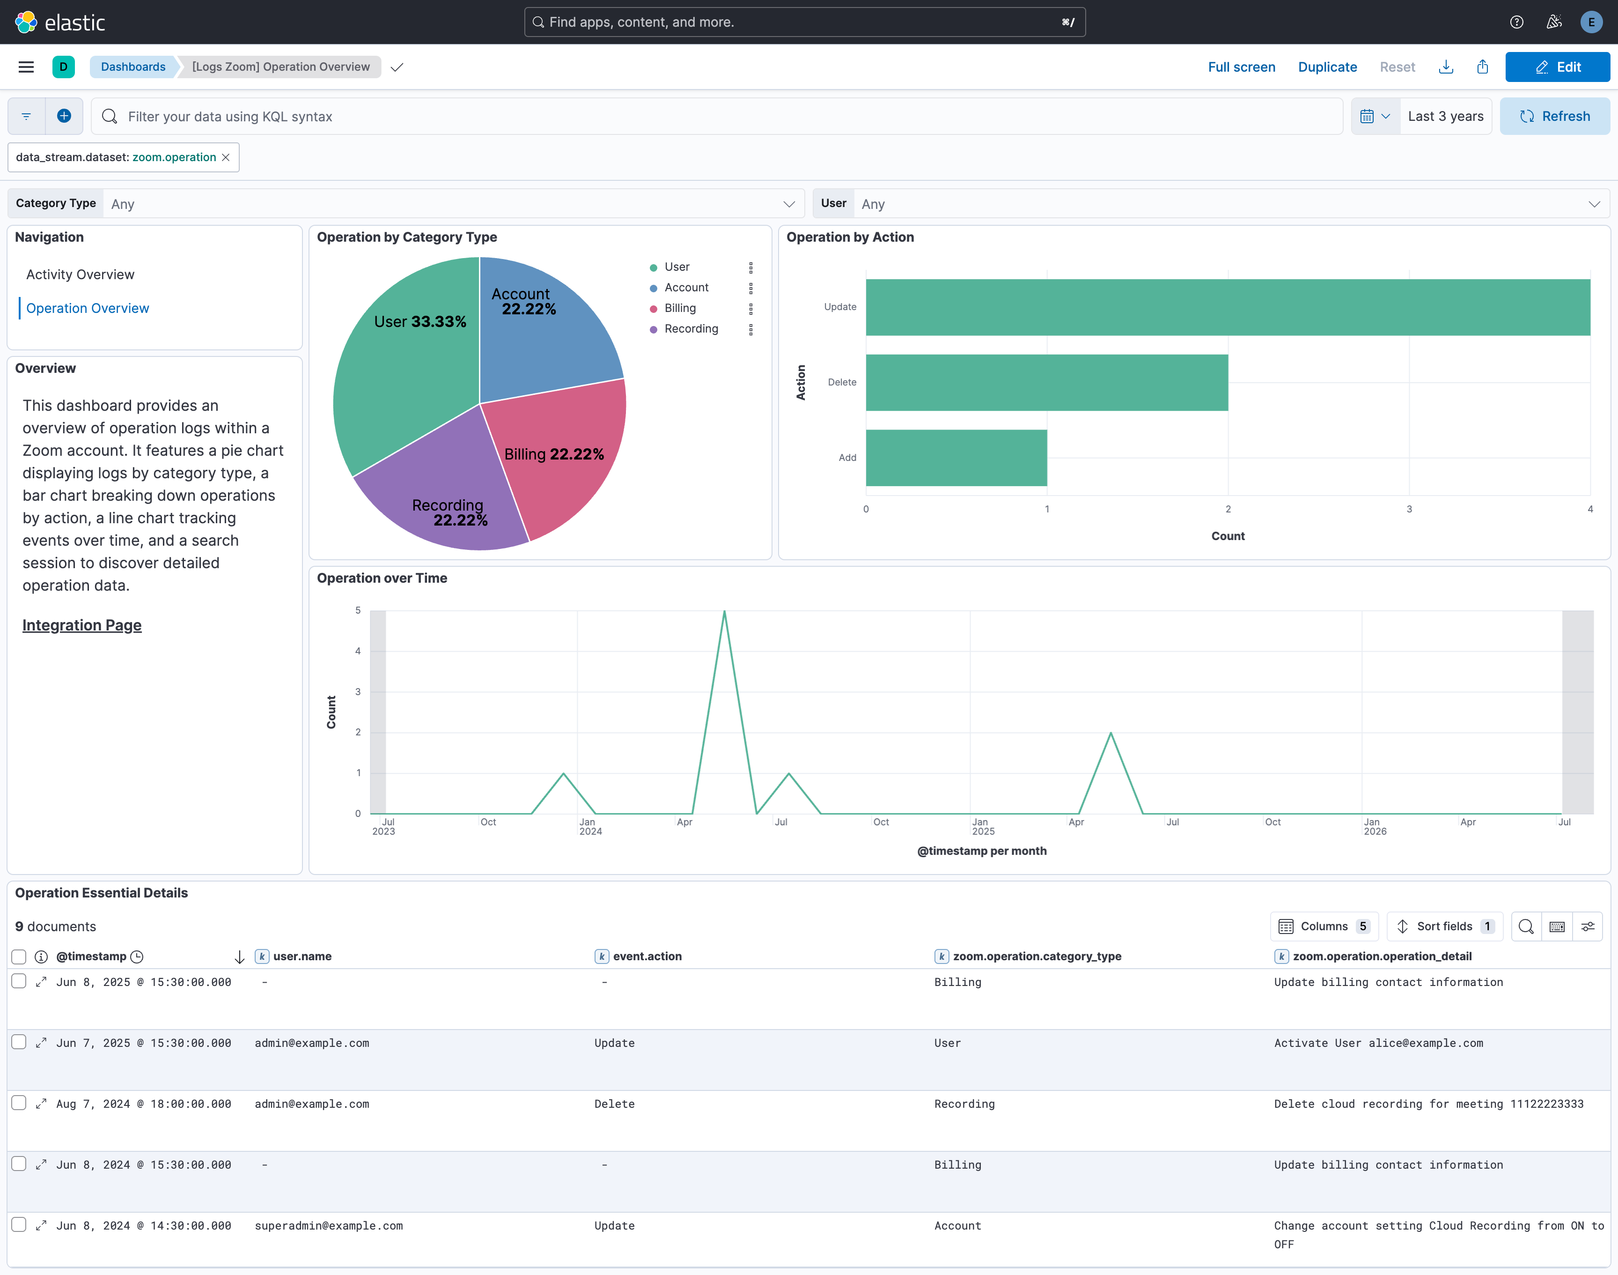Open the calendar quick time picker
This screenshot has height=1275, width=1618.
coord(1375,117)
